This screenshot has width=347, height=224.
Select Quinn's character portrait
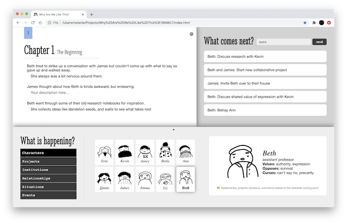104,179
